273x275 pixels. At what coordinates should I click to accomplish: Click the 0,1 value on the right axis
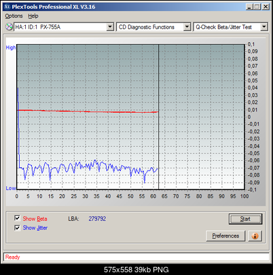pyautogui.click(x=251, y=44)
